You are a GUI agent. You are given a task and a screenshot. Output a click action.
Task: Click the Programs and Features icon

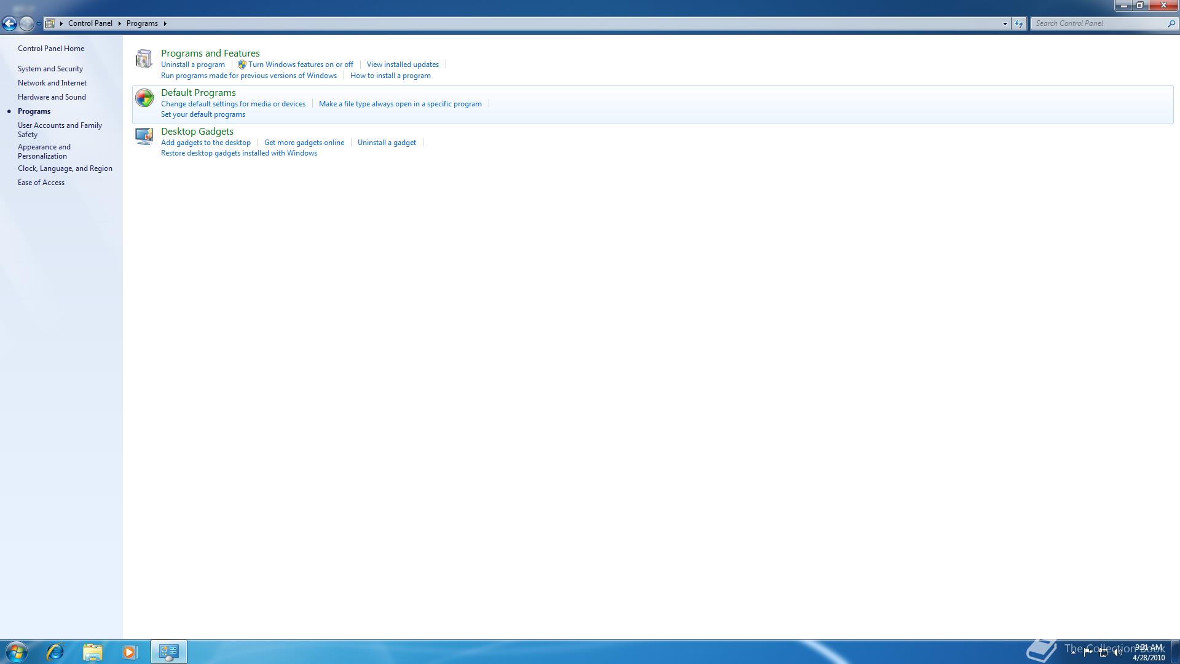(x=144, y=59)
